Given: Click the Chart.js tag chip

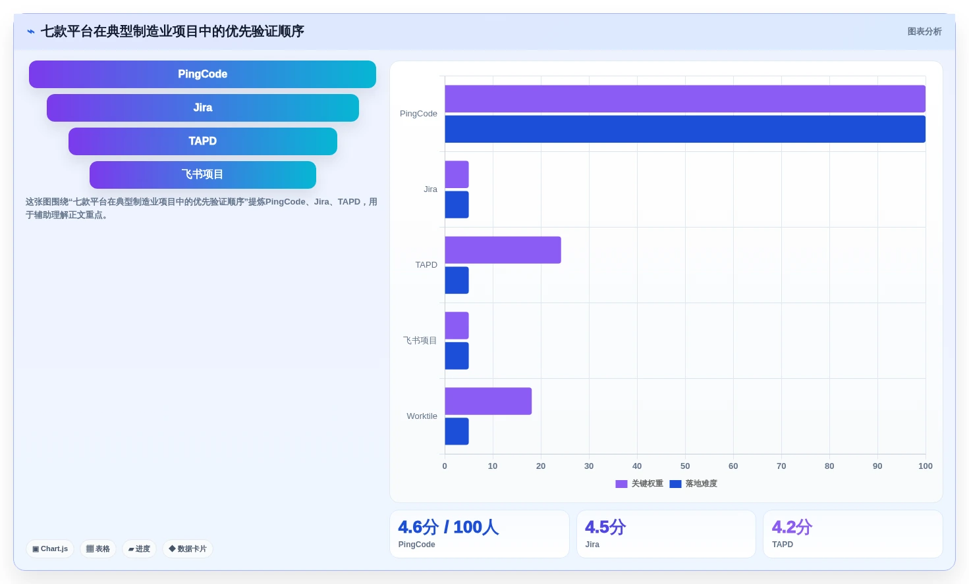Looking at the screenshot, I should (x=50, y=548).
